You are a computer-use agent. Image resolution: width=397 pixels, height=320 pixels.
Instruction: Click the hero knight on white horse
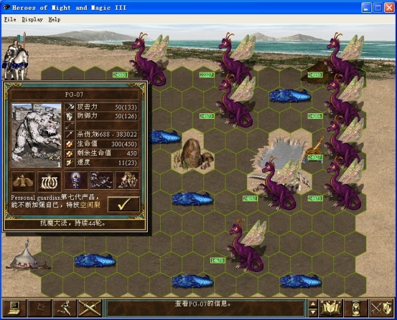16,58
